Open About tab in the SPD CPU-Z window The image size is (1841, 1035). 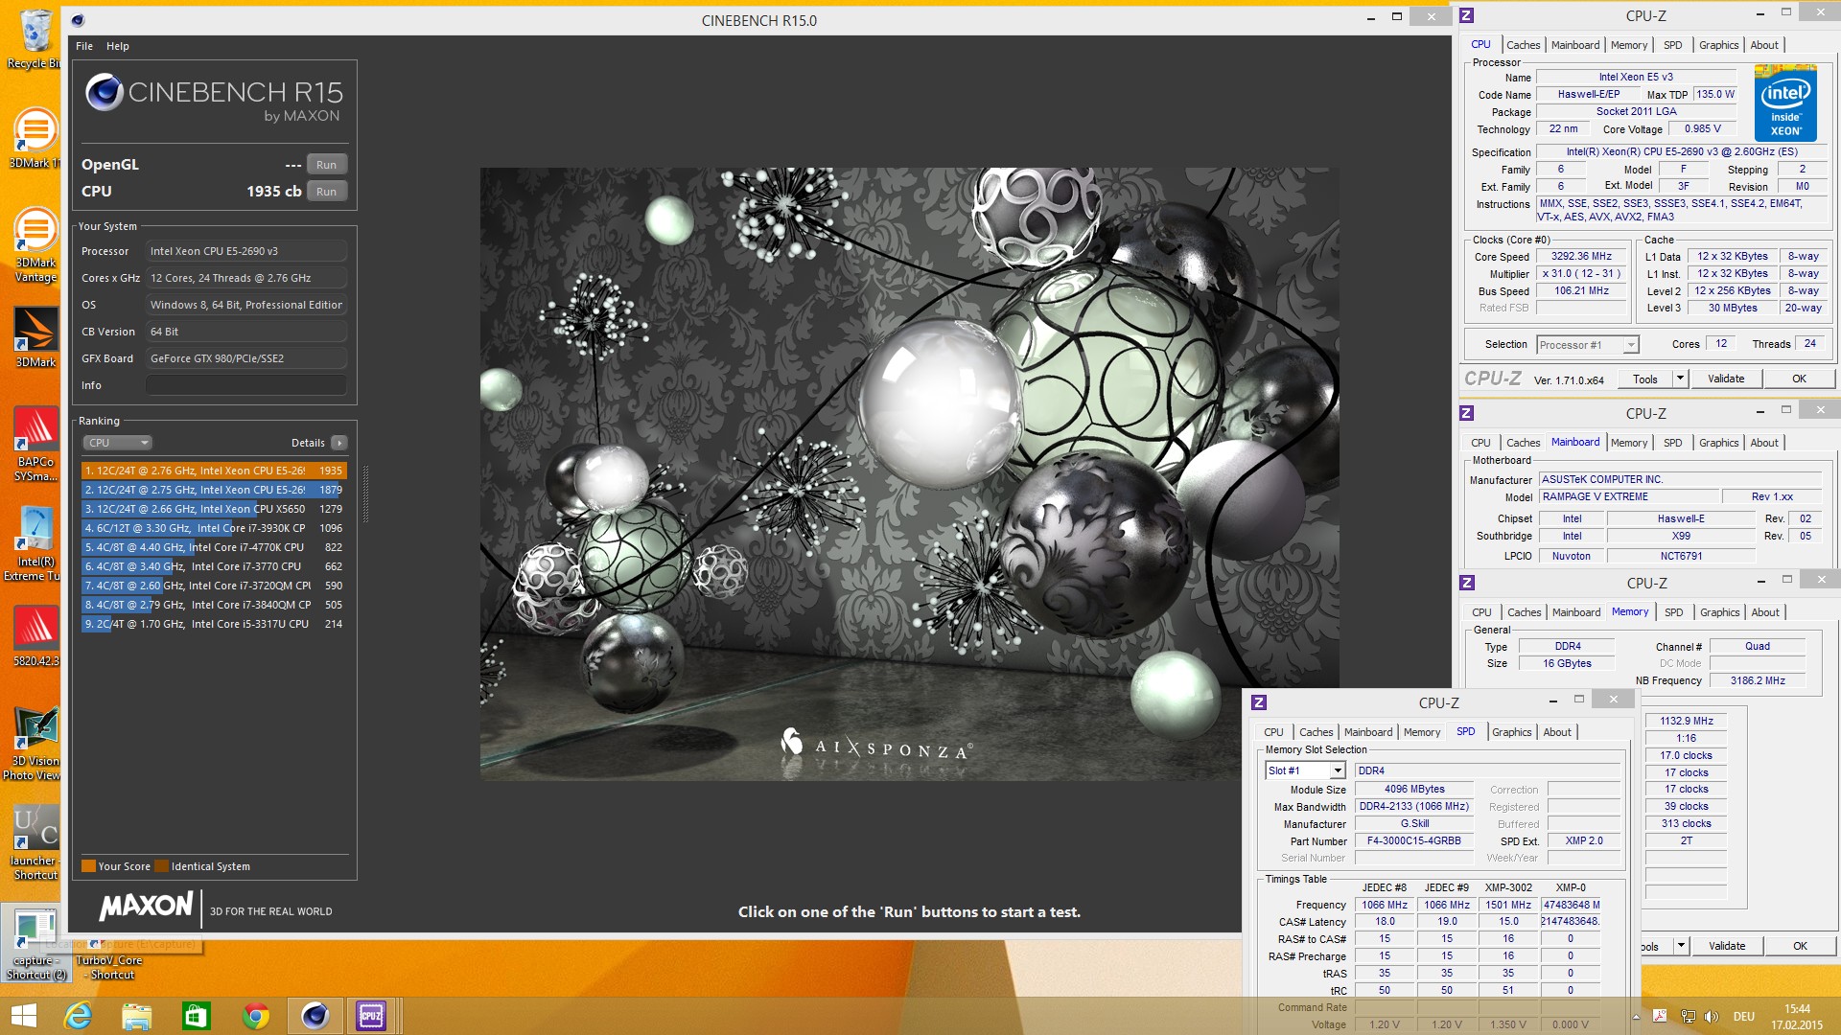1557,732
